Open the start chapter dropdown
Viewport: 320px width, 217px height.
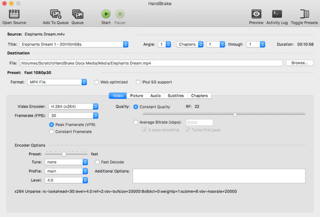(215, 44)
